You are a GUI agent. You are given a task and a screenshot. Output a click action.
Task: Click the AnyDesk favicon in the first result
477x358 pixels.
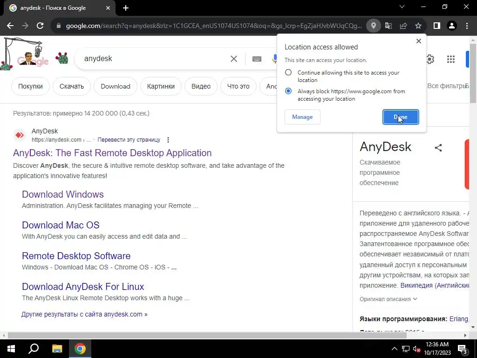[x=20, y=135]
